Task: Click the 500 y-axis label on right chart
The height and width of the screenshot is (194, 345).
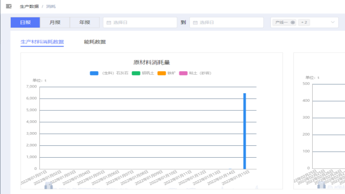Action: pyautogui.click(x=306, y=83)
